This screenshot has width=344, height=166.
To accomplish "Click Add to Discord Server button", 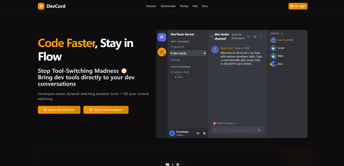I will point(59,110).
